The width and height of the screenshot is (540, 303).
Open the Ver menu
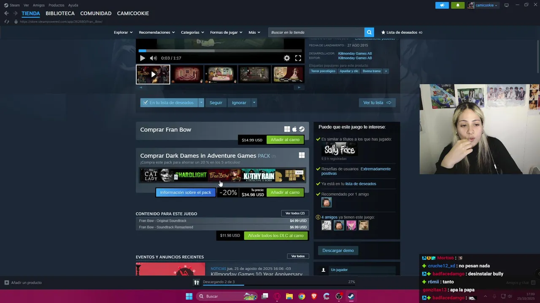click(x=26, y=5)
